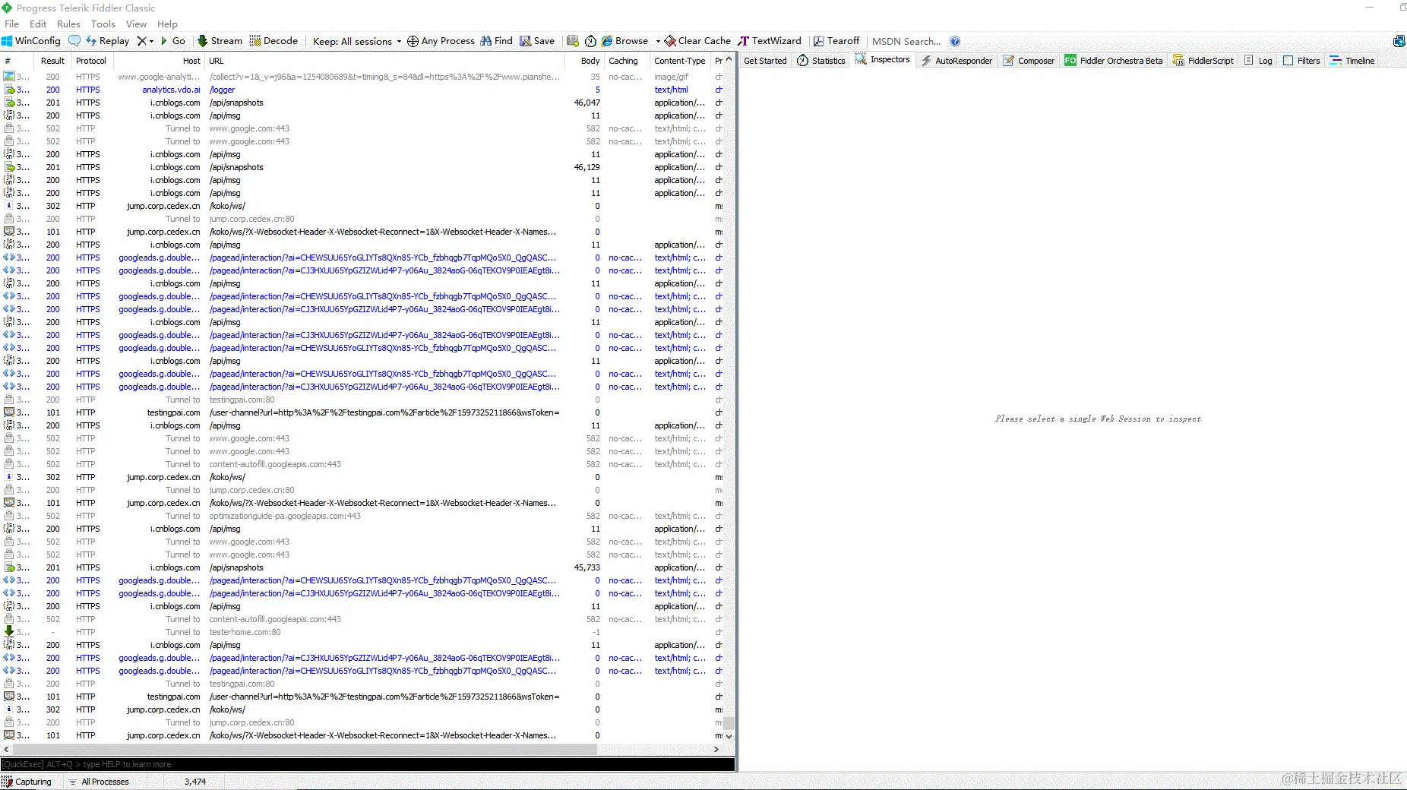Viewport: 1407px width, 790px height.
Task: Click the blue help question icon
Action: click(955, 41)
